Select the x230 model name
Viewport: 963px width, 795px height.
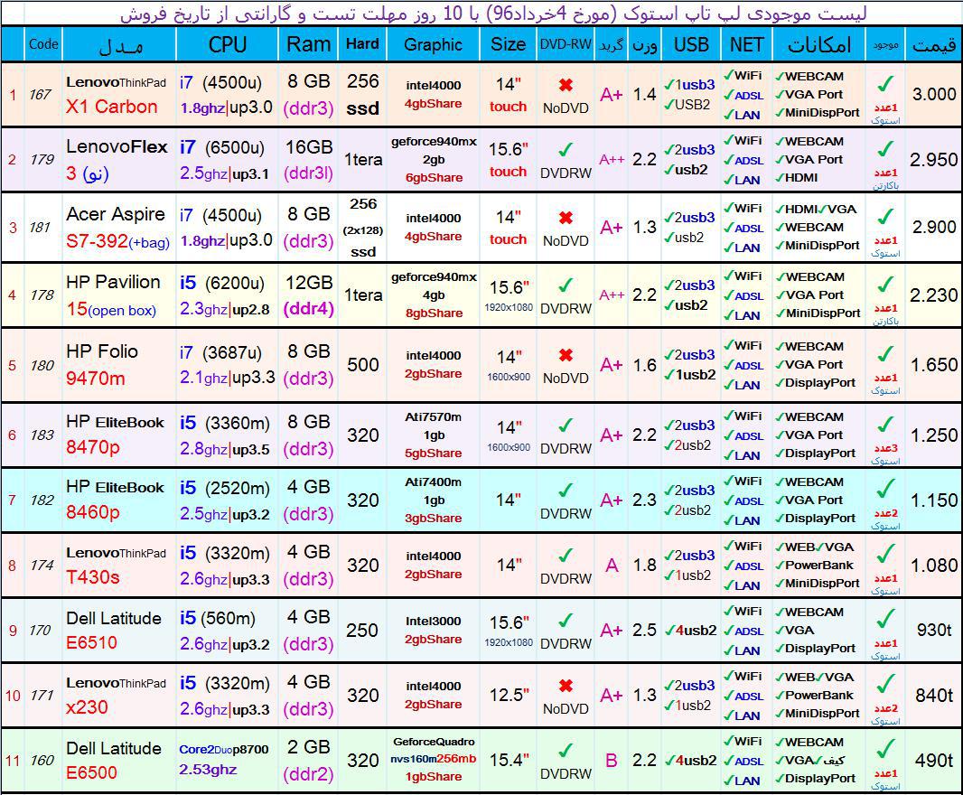(x=87, y=707)
